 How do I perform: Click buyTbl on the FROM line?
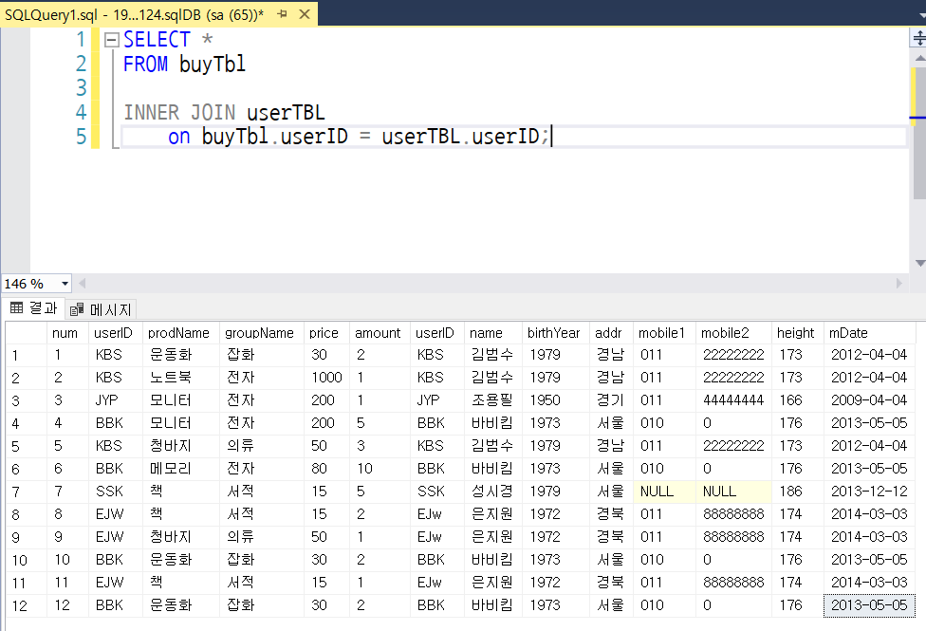point(213,64)
